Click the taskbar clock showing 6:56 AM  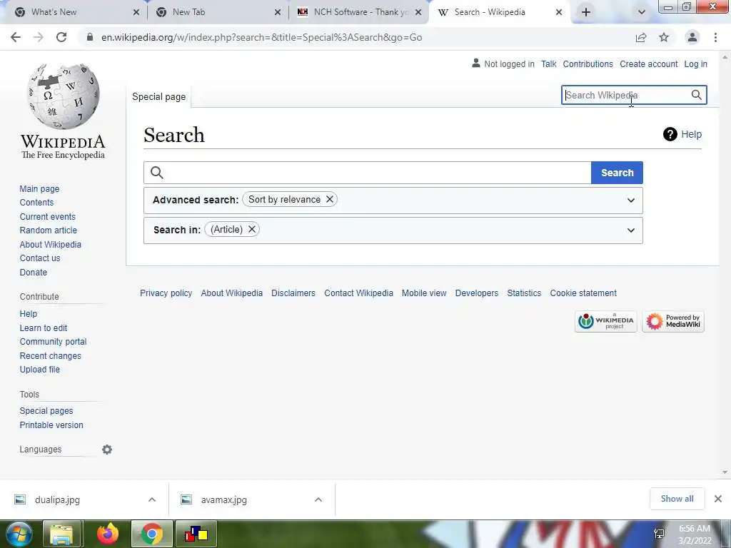click(x=694, y=534)
